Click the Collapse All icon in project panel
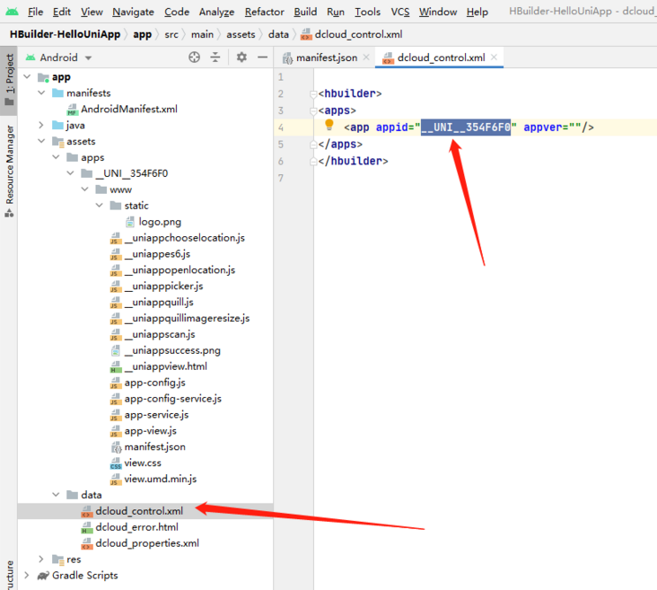The image size is (657, 590). click(215, 57)
